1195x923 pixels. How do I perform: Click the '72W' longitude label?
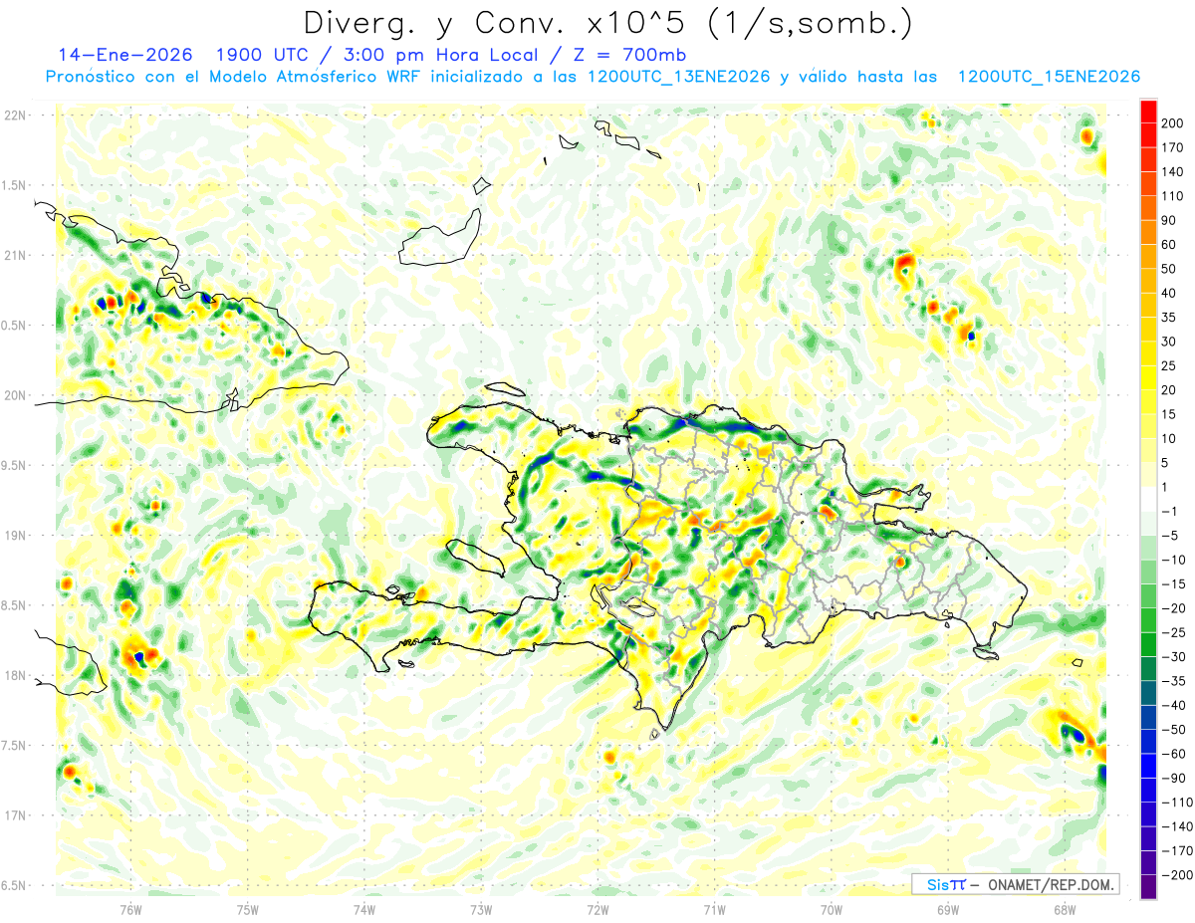597,909
